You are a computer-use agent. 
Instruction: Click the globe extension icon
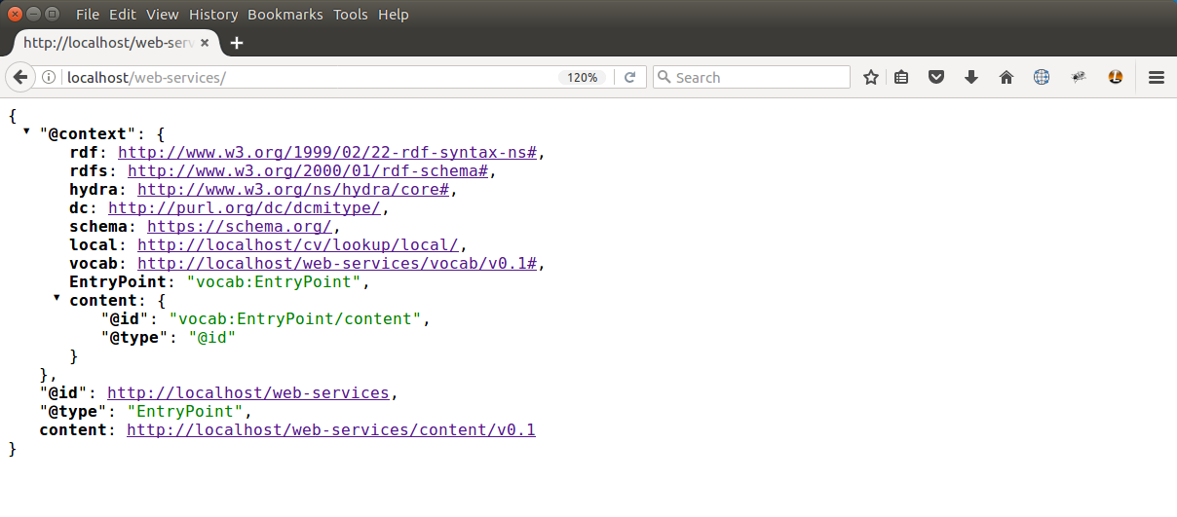(1042, 78)
